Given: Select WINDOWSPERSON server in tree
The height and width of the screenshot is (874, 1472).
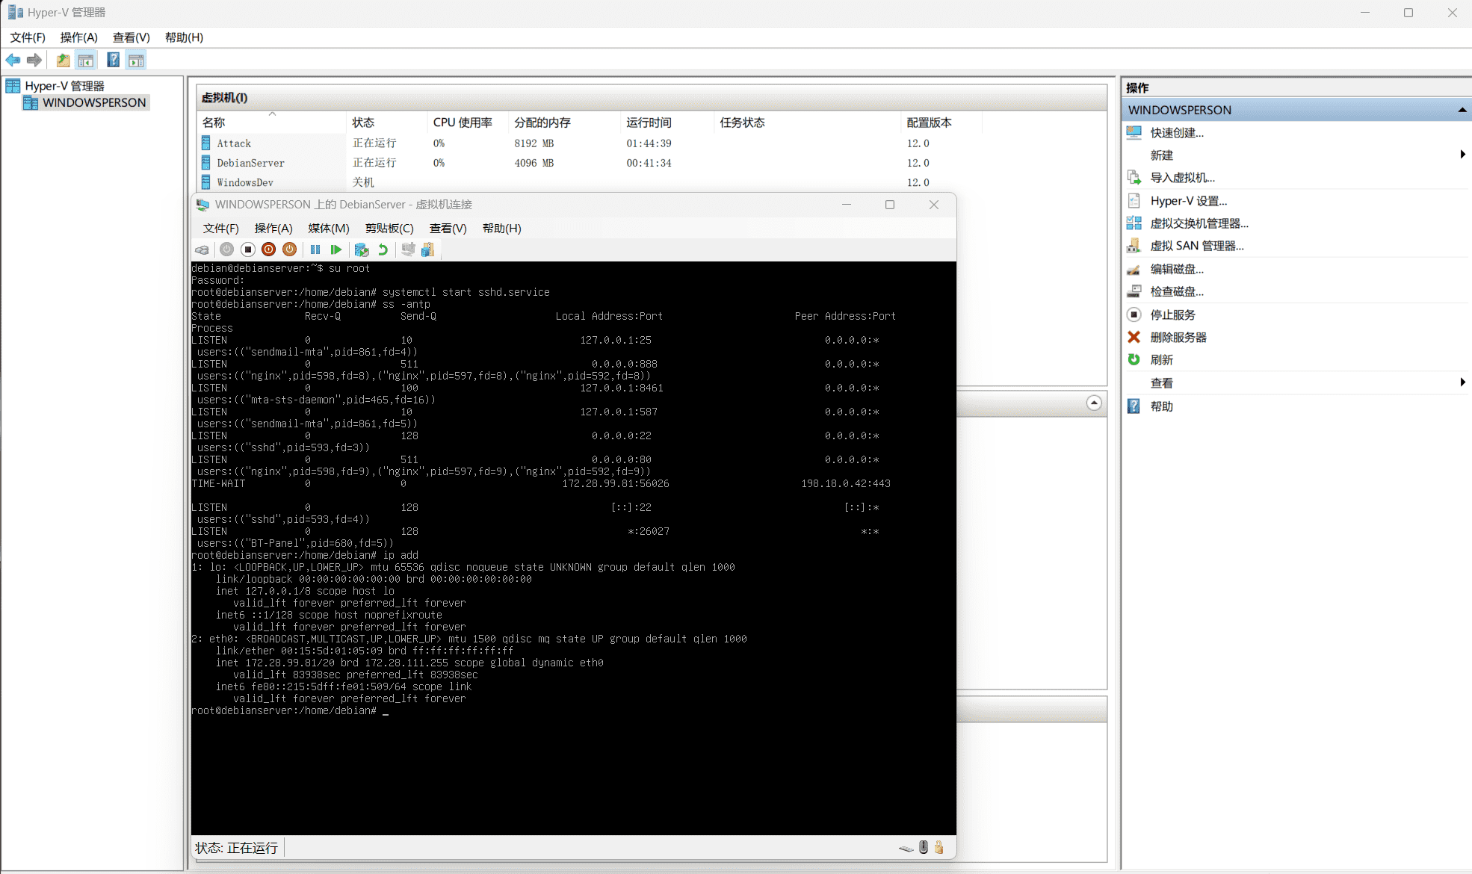Looking at the screenshot, I should [94, 102].
